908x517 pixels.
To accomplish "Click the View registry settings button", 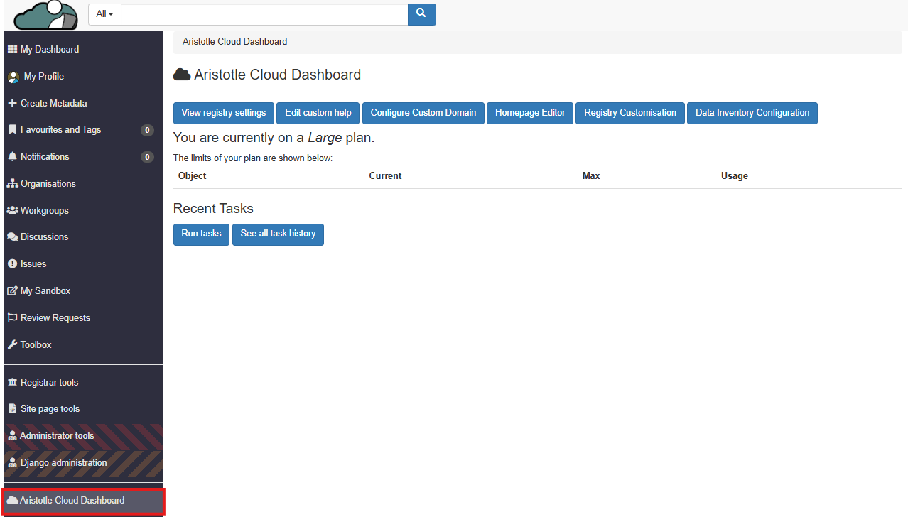I will click(x=223, y=113).
